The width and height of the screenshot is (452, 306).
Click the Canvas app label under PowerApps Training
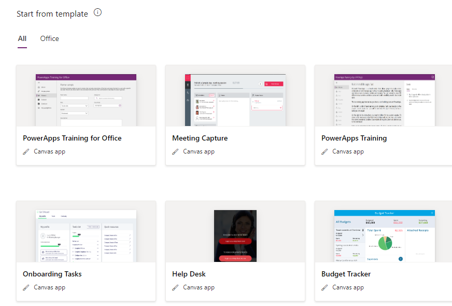point(348,151)
